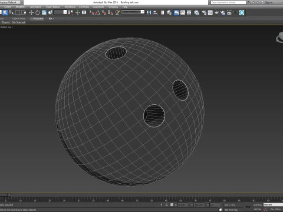Open the Material Editor icon
Viewport: 283px width, 212px height.
click(196, 12)
